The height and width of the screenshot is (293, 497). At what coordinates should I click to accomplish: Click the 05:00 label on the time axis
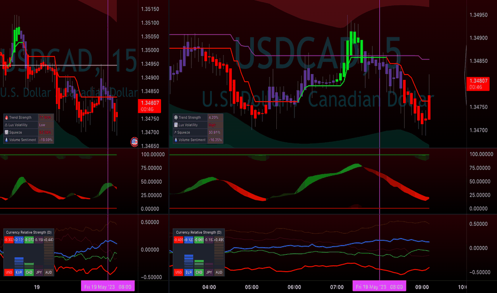(252, 287)
